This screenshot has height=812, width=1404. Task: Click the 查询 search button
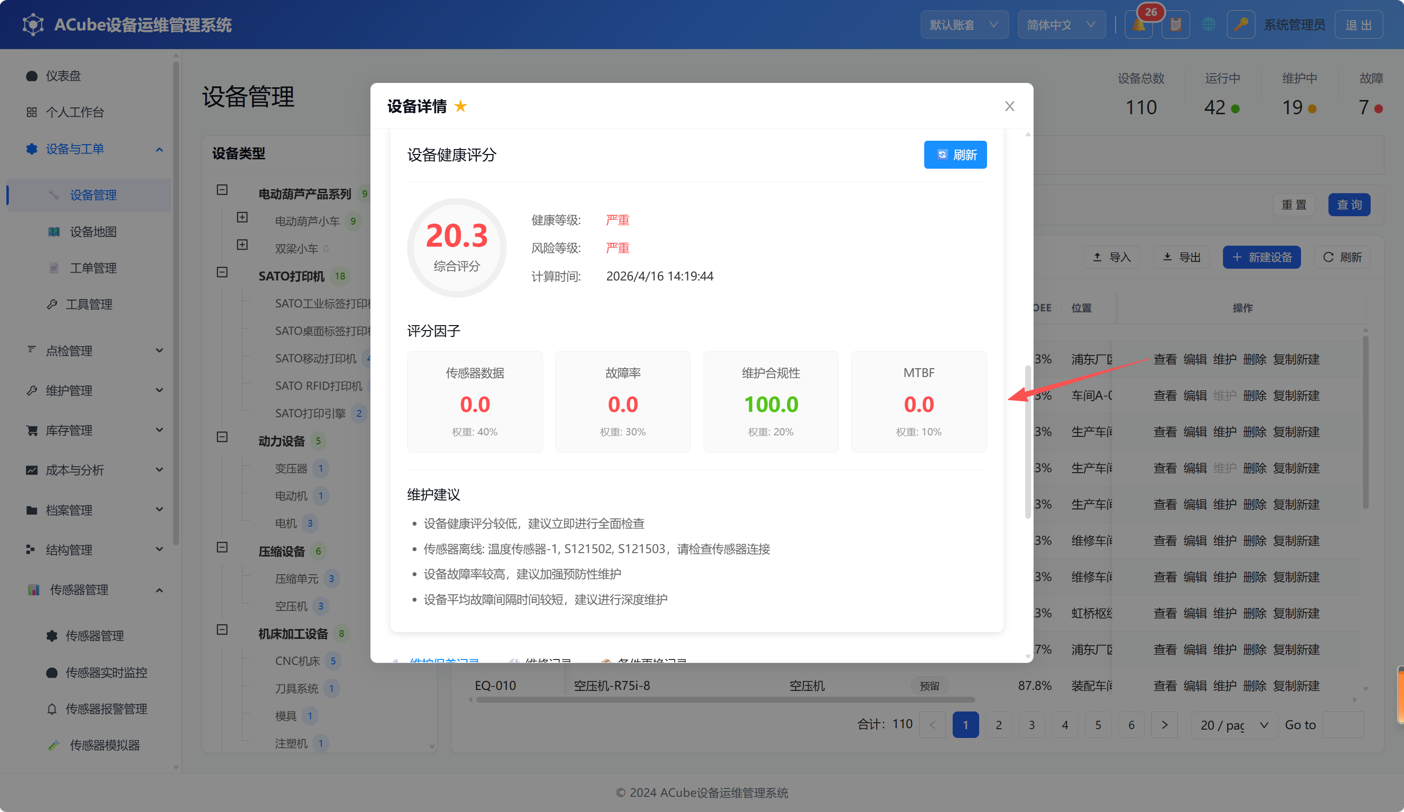1349,205
